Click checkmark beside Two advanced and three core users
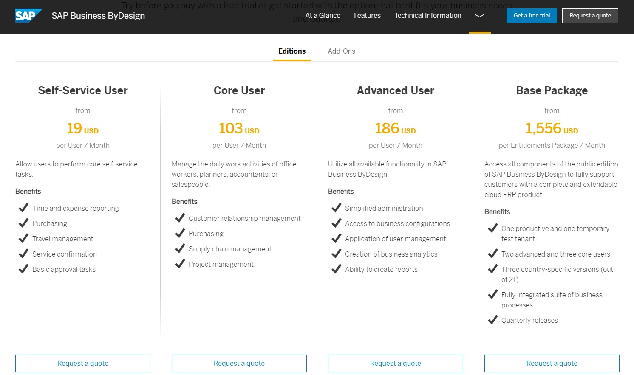The height and width of the screenshot is (375, 634). [492, 254]
